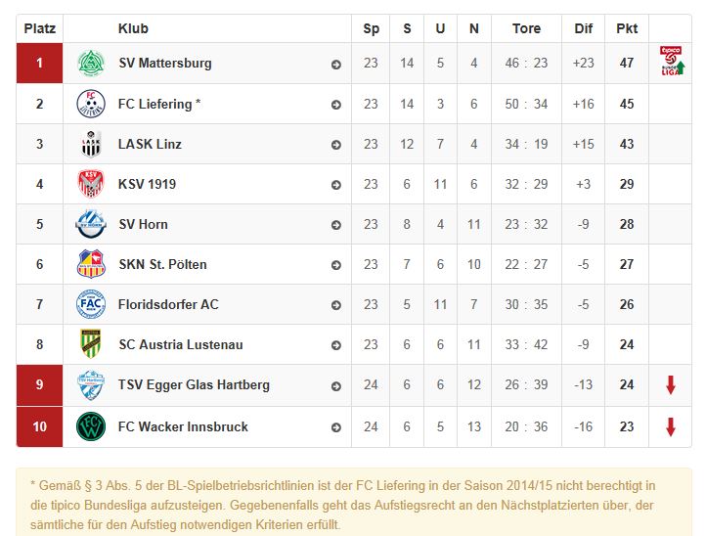
Task: Click the KSV 1919 club badge
Action: 91,184
